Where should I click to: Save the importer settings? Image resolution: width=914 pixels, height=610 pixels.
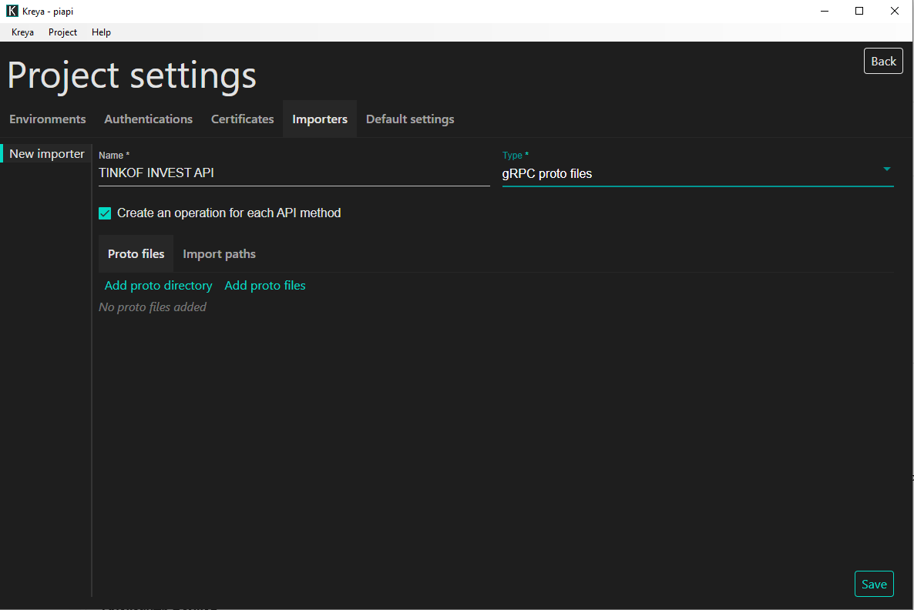pos(874,584)
